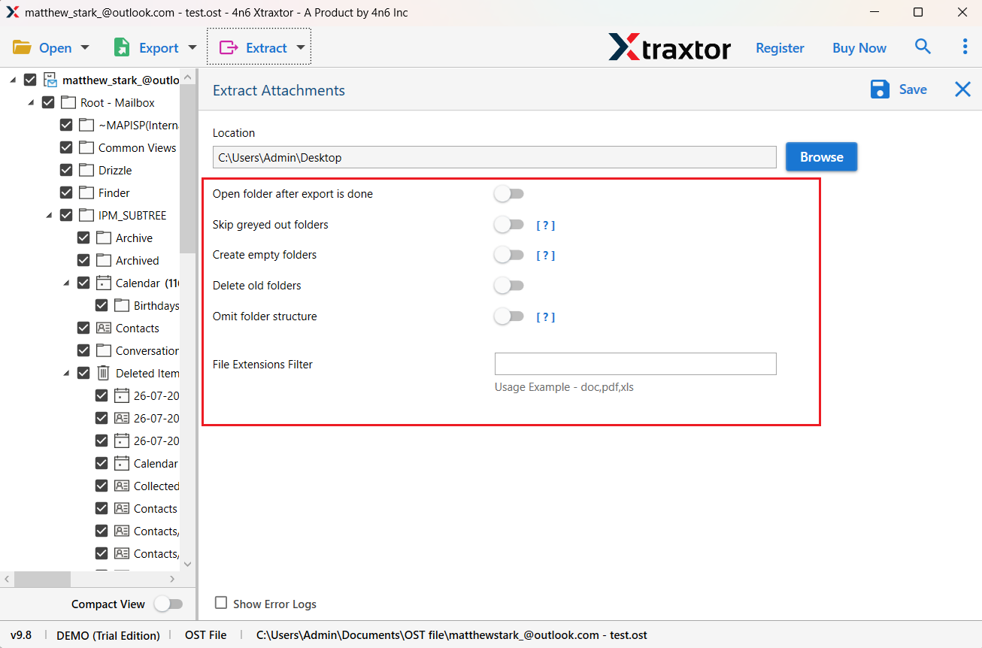Open help for Skip greyed out folders
This screenshot has width=982, height=648.
click(x=545, y=226)
